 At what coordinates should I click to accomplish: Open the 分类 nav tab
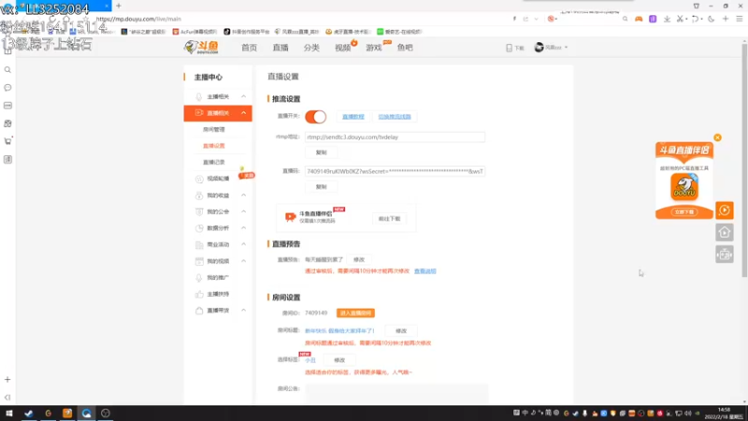pos(311,48)
